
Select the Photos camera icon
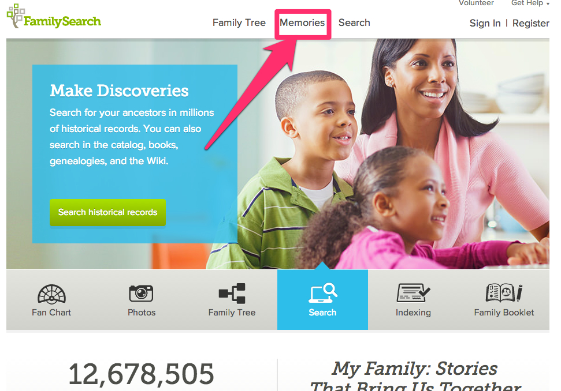141,294
